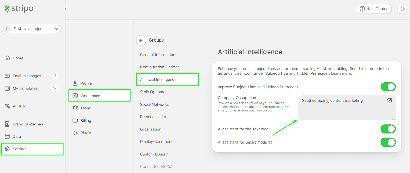Switch to the Style Options tab

tap(152, 92)
